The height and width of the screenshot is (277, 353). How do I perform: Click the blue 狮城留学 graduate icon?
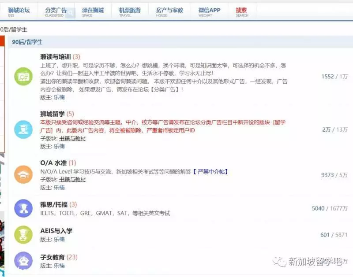(x=23, y=129)
